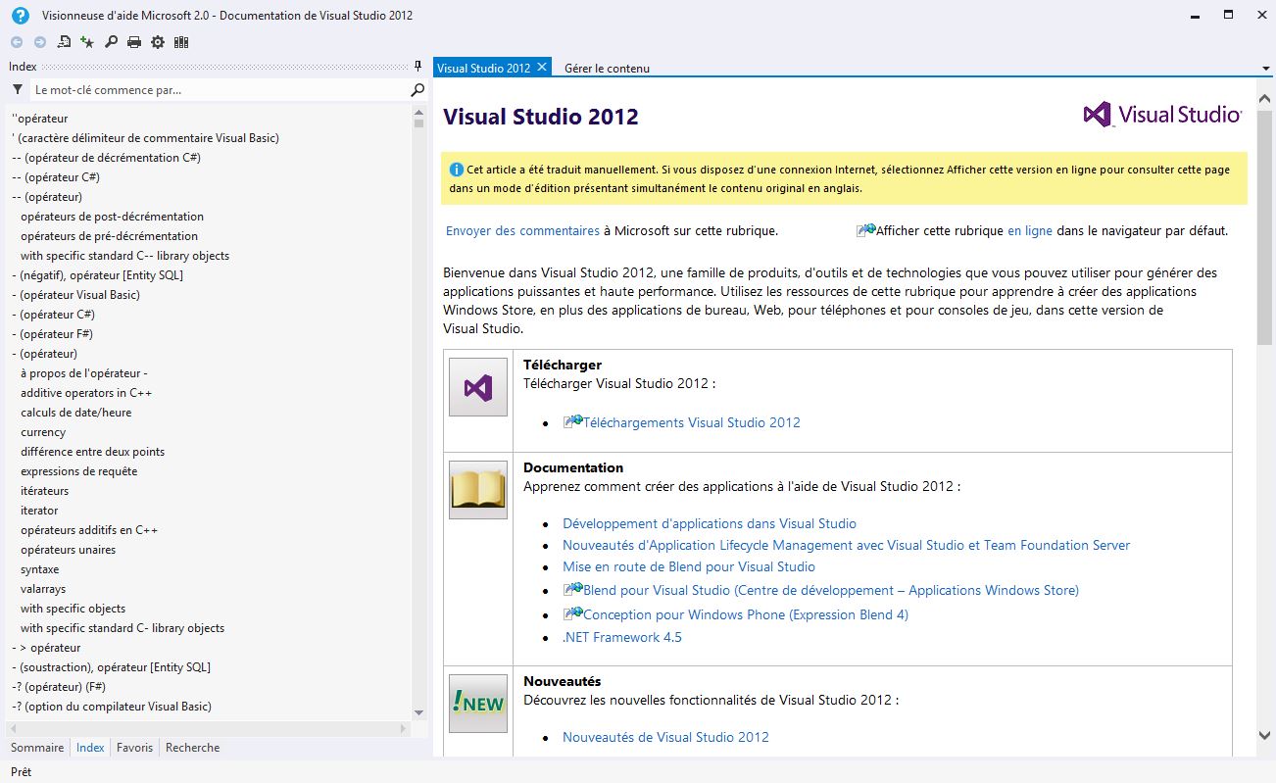Toggle auto-hide pin on the Index panel

418,67
